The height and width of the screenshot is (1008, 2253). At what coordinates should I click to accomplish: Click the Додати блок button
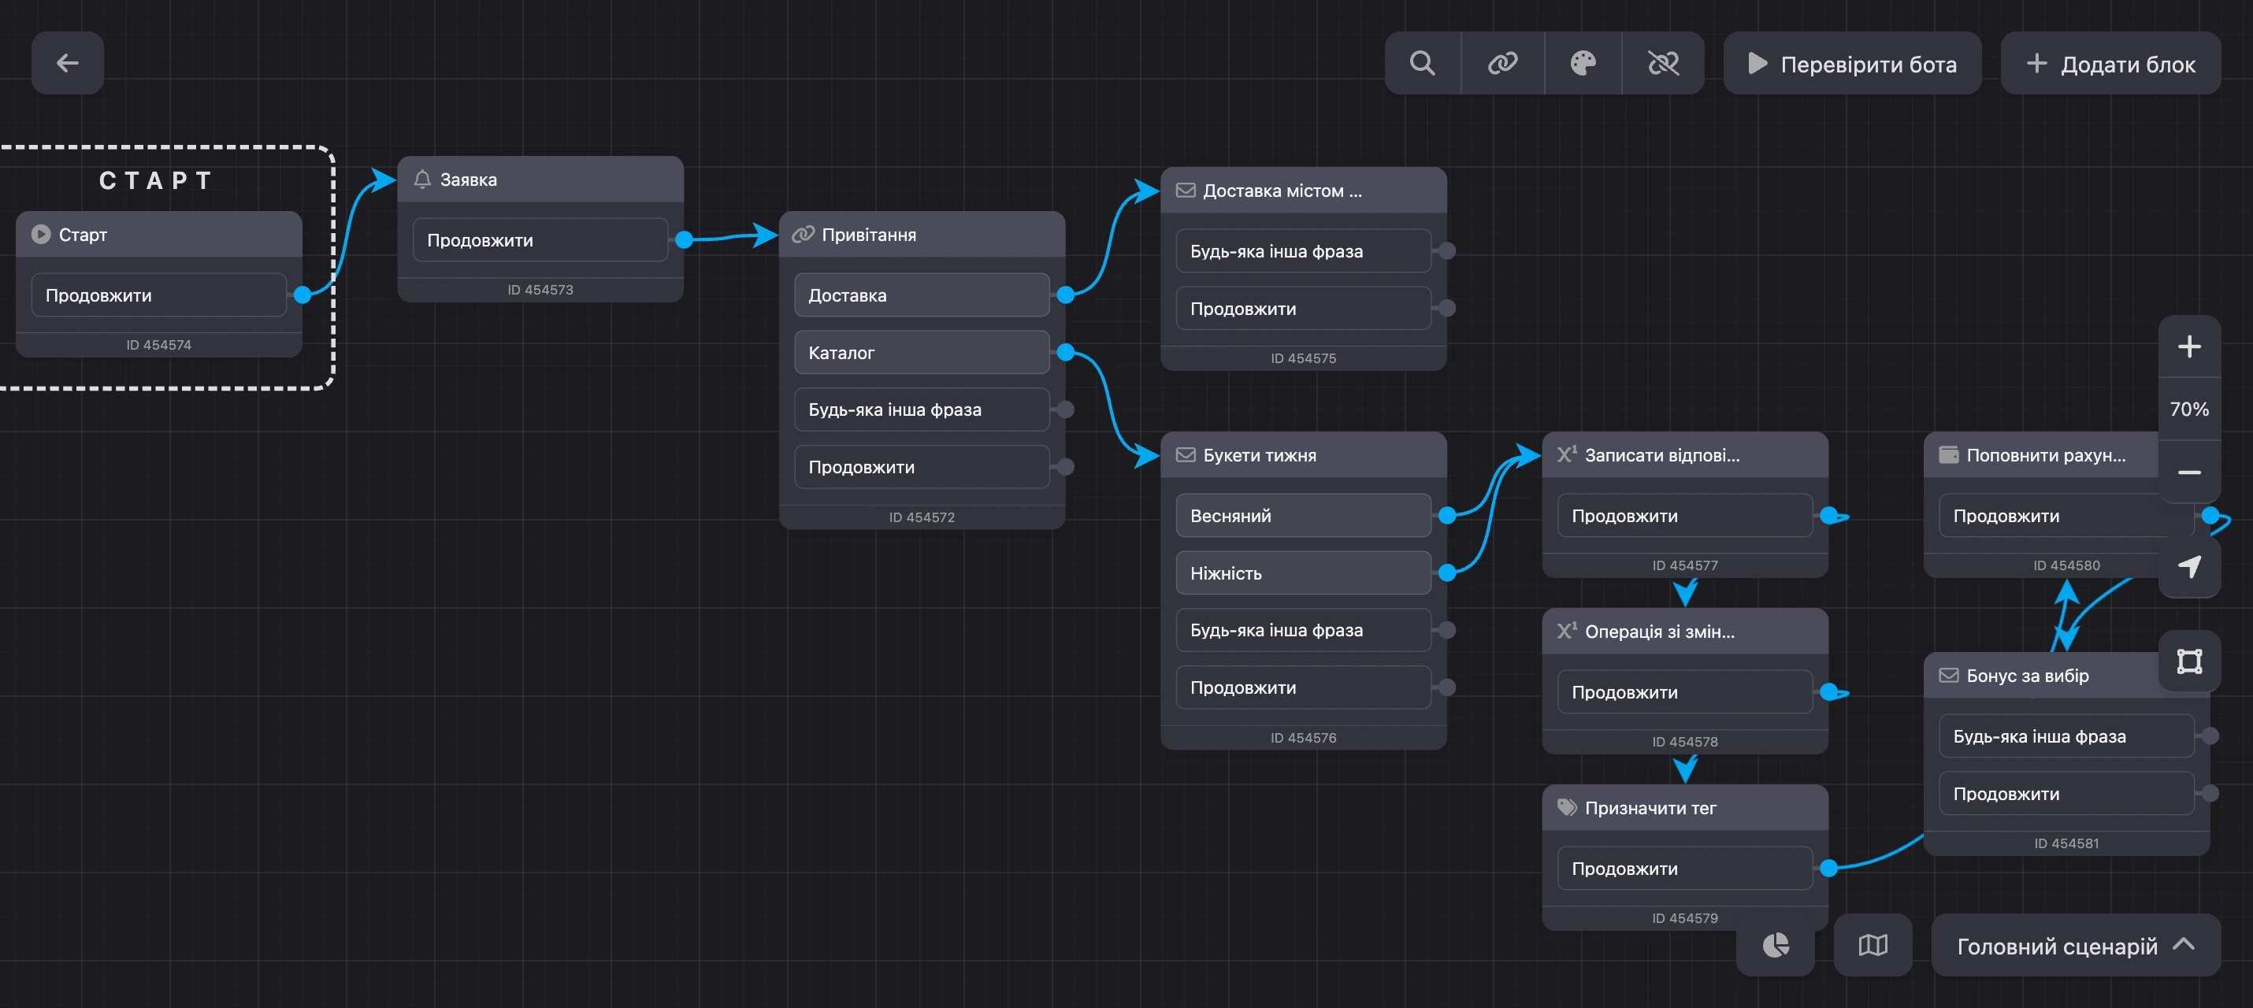pos(2110,63)
